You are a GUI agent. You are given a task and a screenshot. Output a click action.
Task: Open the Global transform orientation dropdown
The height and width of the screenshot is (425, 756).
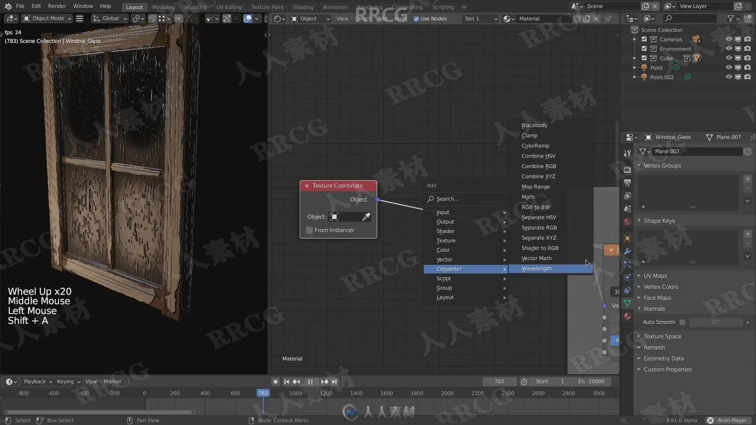pos(110,18)
